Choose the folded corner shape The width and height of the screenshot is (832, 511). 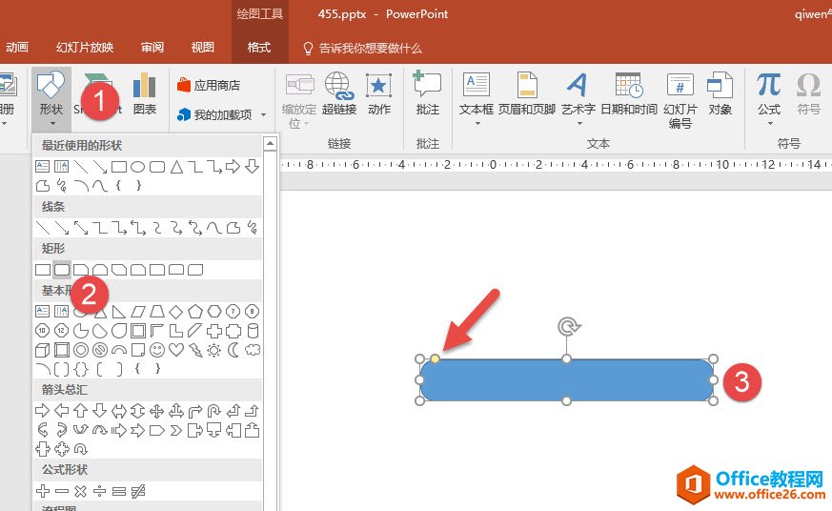coord(138,350)
